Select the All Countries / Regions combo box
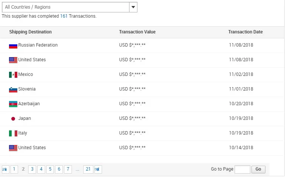This screenshot has height=177, width=285. point(69,7)
